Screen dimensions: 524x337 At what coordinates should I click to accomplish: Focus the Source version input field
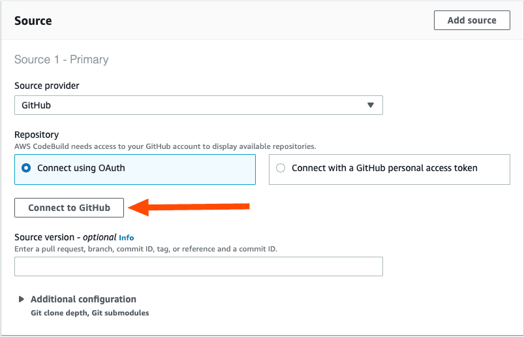click(198, 266)
